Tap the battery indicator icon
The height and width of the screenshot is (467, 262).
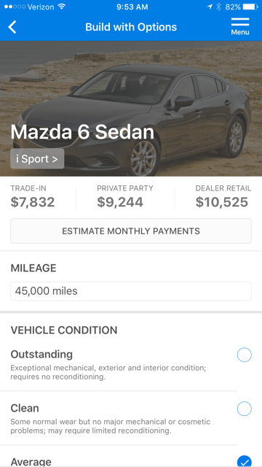250,7
